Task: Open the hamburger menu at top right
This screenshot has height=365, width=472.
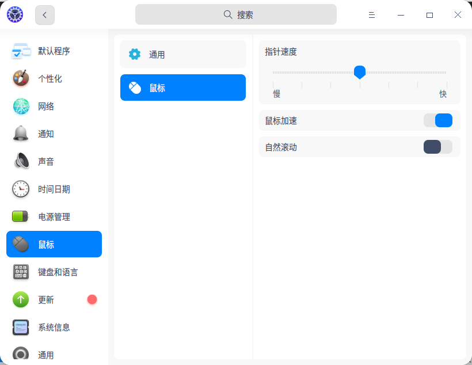Action: point(371,14)
